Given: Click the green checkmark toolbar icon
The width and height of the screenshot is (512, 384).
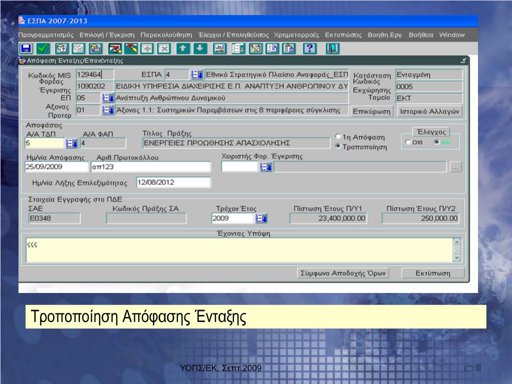Looking at the screenshot, I should tap(43, 48).
